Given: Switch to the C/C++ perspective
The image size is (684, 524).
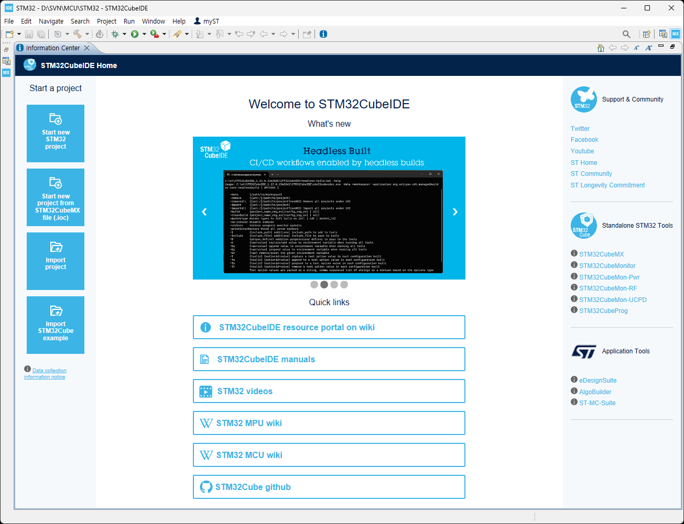Looking at the screenshot, I should pos(663,34).
